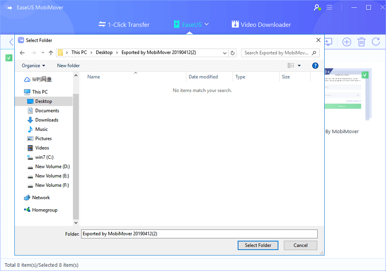Select Downloads in the navigation tree
The width and height of the screenshot is (386, 271).
tap(42, 120)
